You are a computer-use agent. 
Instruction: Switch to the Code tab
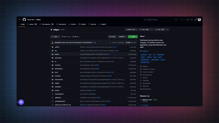[22, 24]
